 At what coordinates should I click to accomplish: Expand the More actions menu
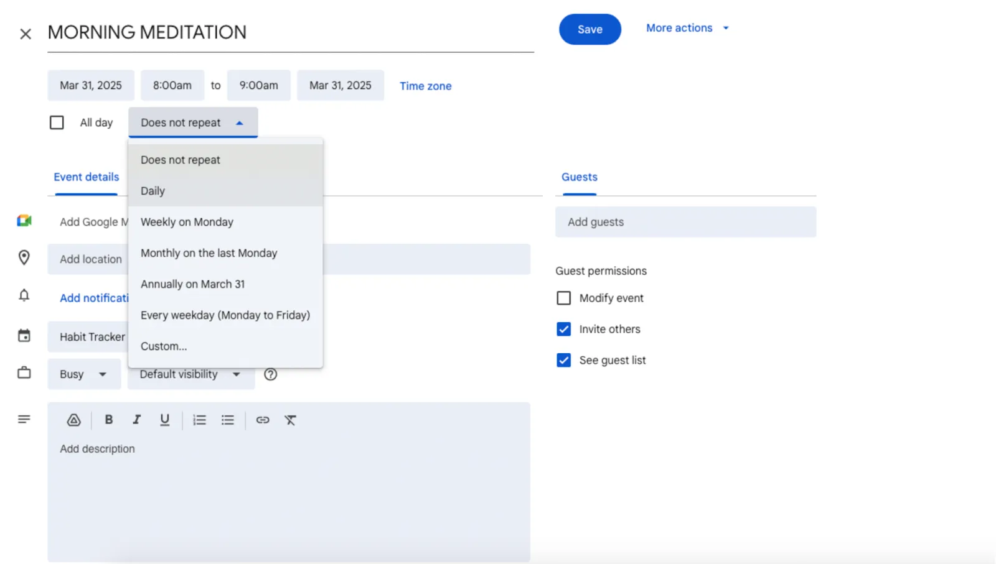click(x=687, y=28)
